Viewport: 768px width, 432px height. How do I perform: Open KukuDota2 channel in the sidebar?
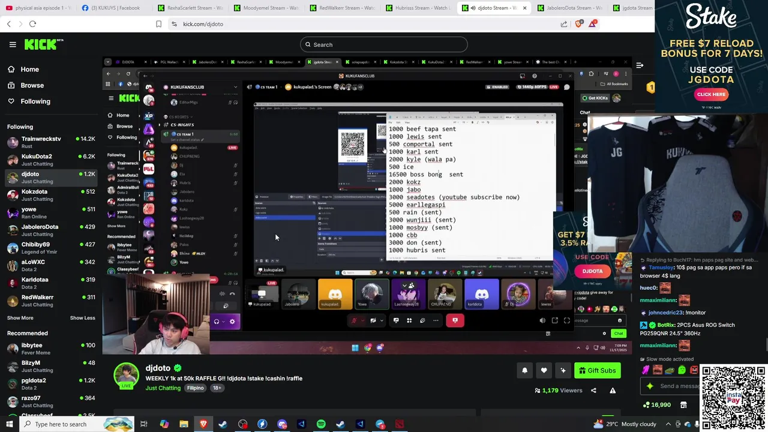click(51, 160)
